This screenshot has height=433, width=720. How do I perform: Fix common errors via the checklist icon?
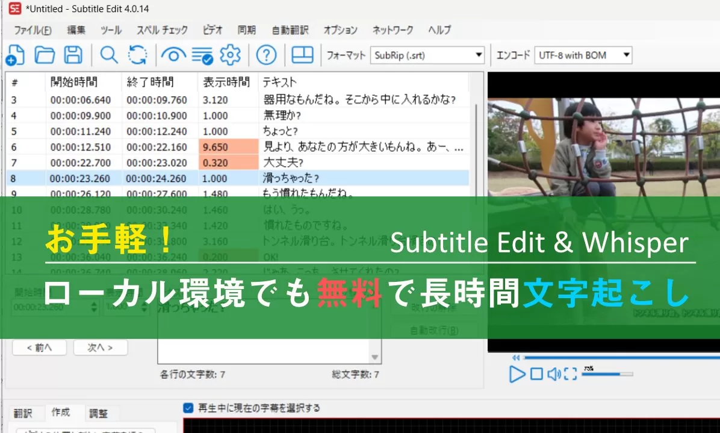coord(203,55)
